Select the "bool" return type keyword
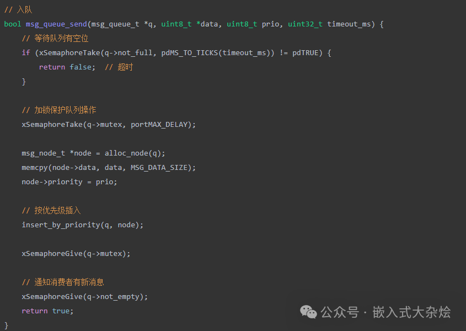The height and width of the screenshot is (331, 466). [13, 24]
